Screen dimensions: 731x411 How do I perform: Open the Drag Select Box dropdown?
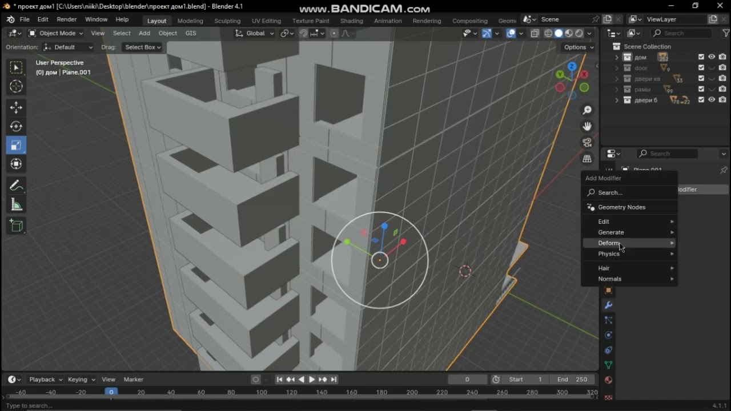(x=142, y=47)
